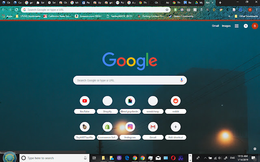The width and height of the screenshot is (260, 162).
Task: Switch to the Set tab with gear icon
Action: click(x=52, y=3)
